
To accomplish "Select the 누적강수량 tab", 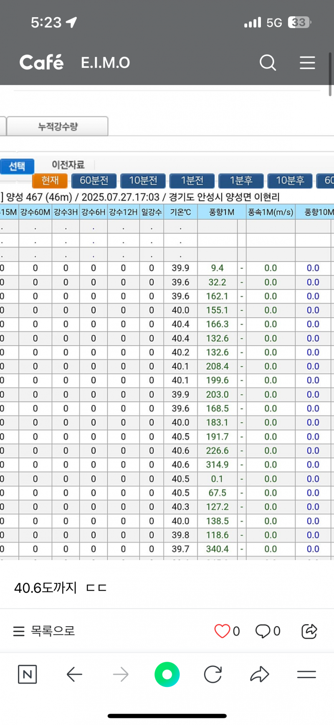I will [58, 126].
